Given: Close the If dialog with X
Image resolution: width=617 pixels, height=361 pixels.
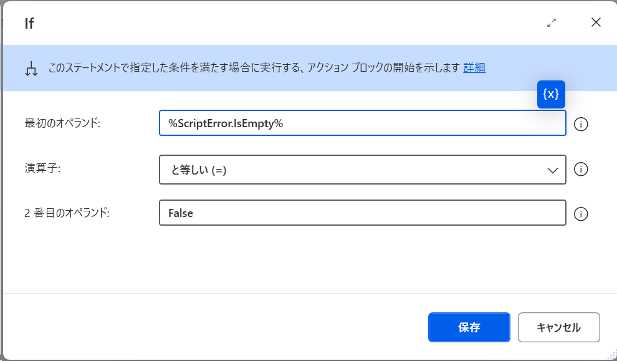Looking at the screenshot, I should 596,22.
